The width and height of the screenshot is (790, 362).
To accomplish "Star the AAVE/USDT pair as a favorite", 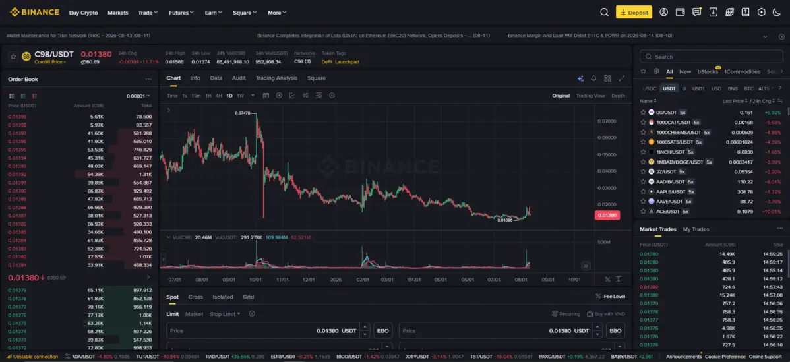I will [x=643, y=201].
